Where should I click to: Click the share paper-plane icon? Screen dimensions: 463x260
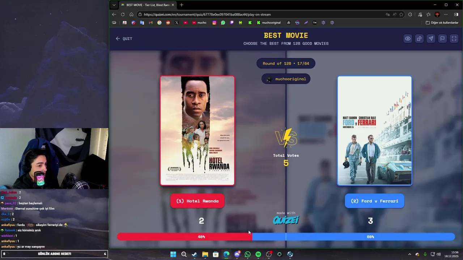(x=431, y=39)
